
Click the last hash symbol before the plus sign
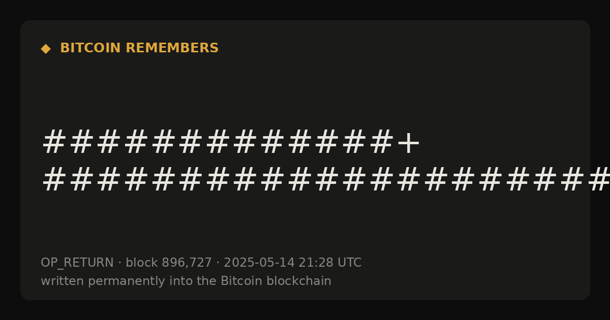click(382, 142)
